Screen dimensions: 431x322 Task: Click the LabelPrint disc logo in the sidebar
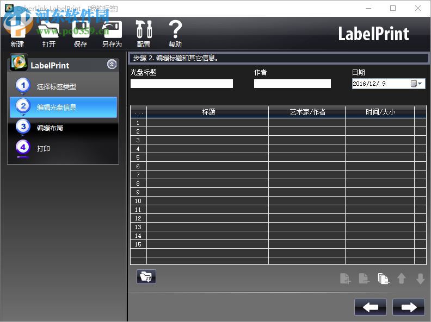[x=19, y=62]
